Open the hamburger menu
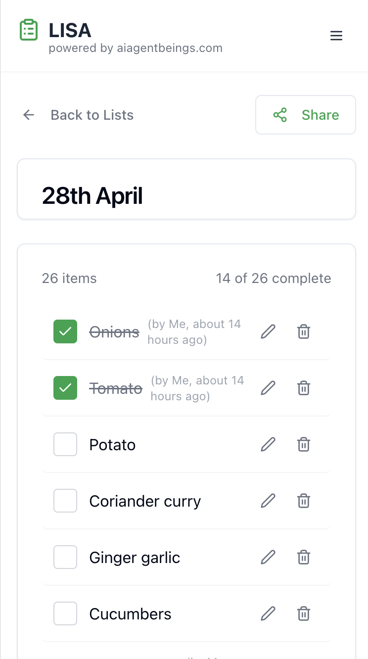368x659 pixels. click(336, 36)
